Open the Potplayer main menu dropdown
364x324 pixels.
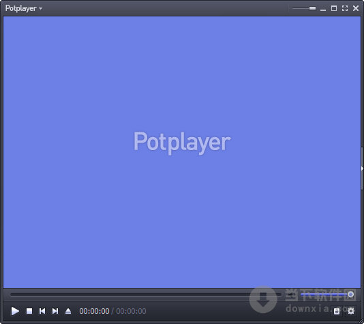[x=24, y=8]
